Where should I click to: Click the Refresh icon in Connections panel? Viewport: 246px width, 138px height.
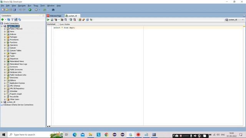(x=8, y=20)
